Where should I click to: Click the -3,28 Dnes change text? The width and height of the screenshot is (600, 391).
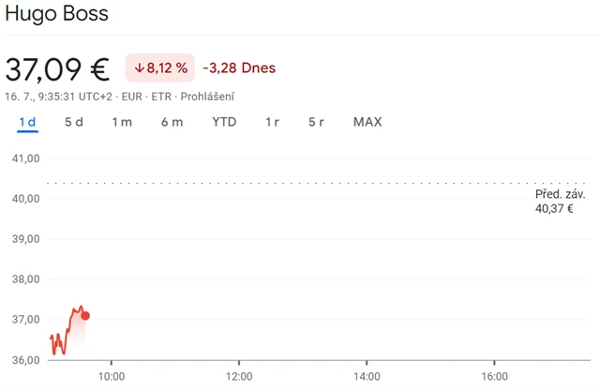(x=239, y=68)
